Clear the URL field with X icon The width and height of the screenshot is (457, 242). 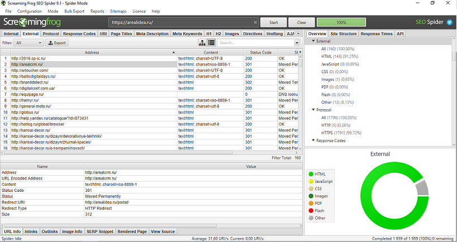[255, 22]
